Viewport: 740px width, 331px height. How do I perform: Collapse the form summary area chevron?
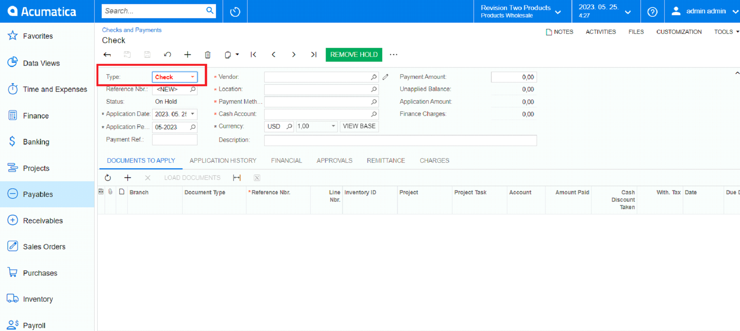point(737,73)
